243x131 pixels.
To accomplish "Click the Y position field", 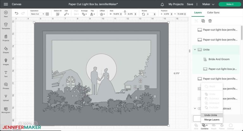I will [180, 14].
